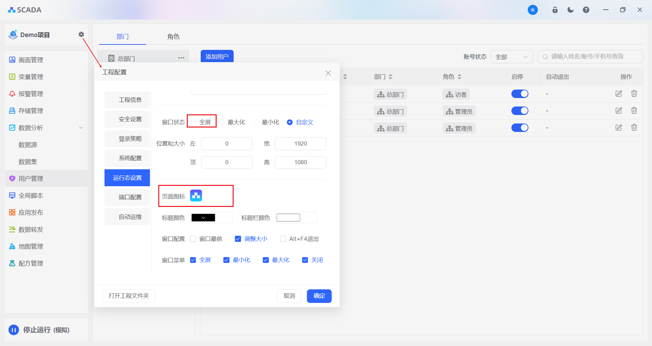The width and height of the screenshot is (652, 346).
Task: Select the 全屏 window state radio button
Action: (x=193, y=122)
